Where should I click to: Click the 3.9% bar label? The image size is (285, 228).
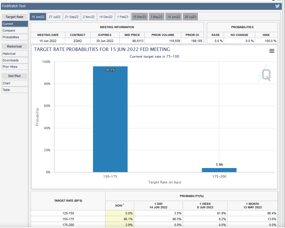(219, 165)
